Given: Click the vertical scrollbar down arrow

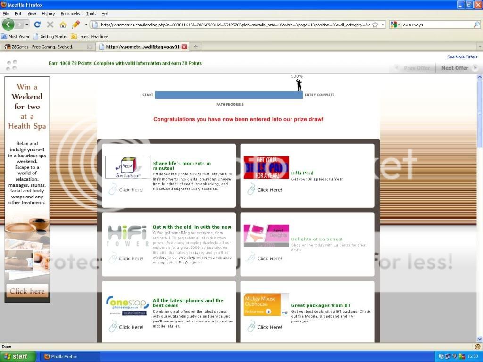Looking at the screenshot, I should 480,339.
